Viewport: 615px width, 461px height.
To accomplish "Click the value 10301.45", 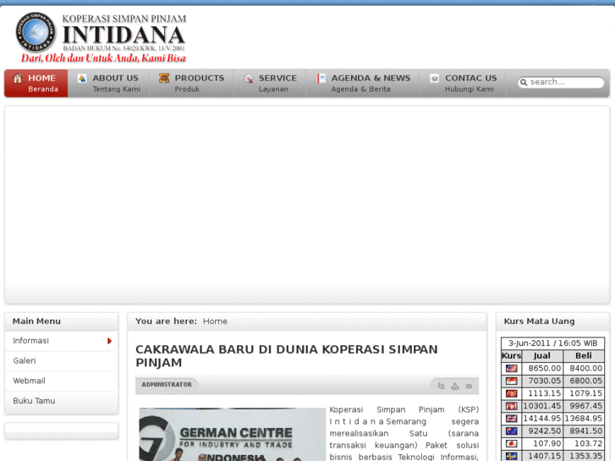I will pos(542,406).
